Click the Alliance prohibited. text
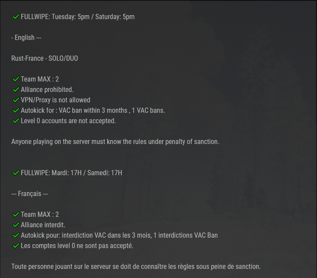 (47, 90)
